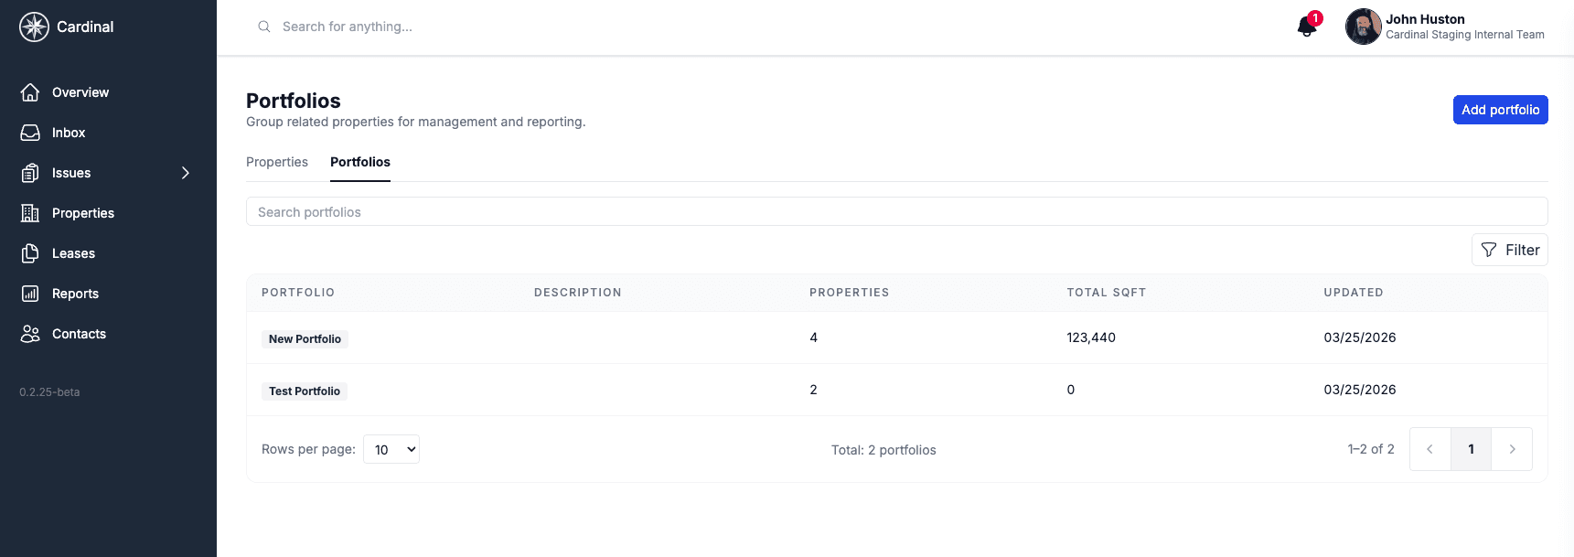Image resolution: width=1574 pixels, height=557 pixels.
Task: Click the 1–2 of 2 range text
Action: coord(1371,449)
